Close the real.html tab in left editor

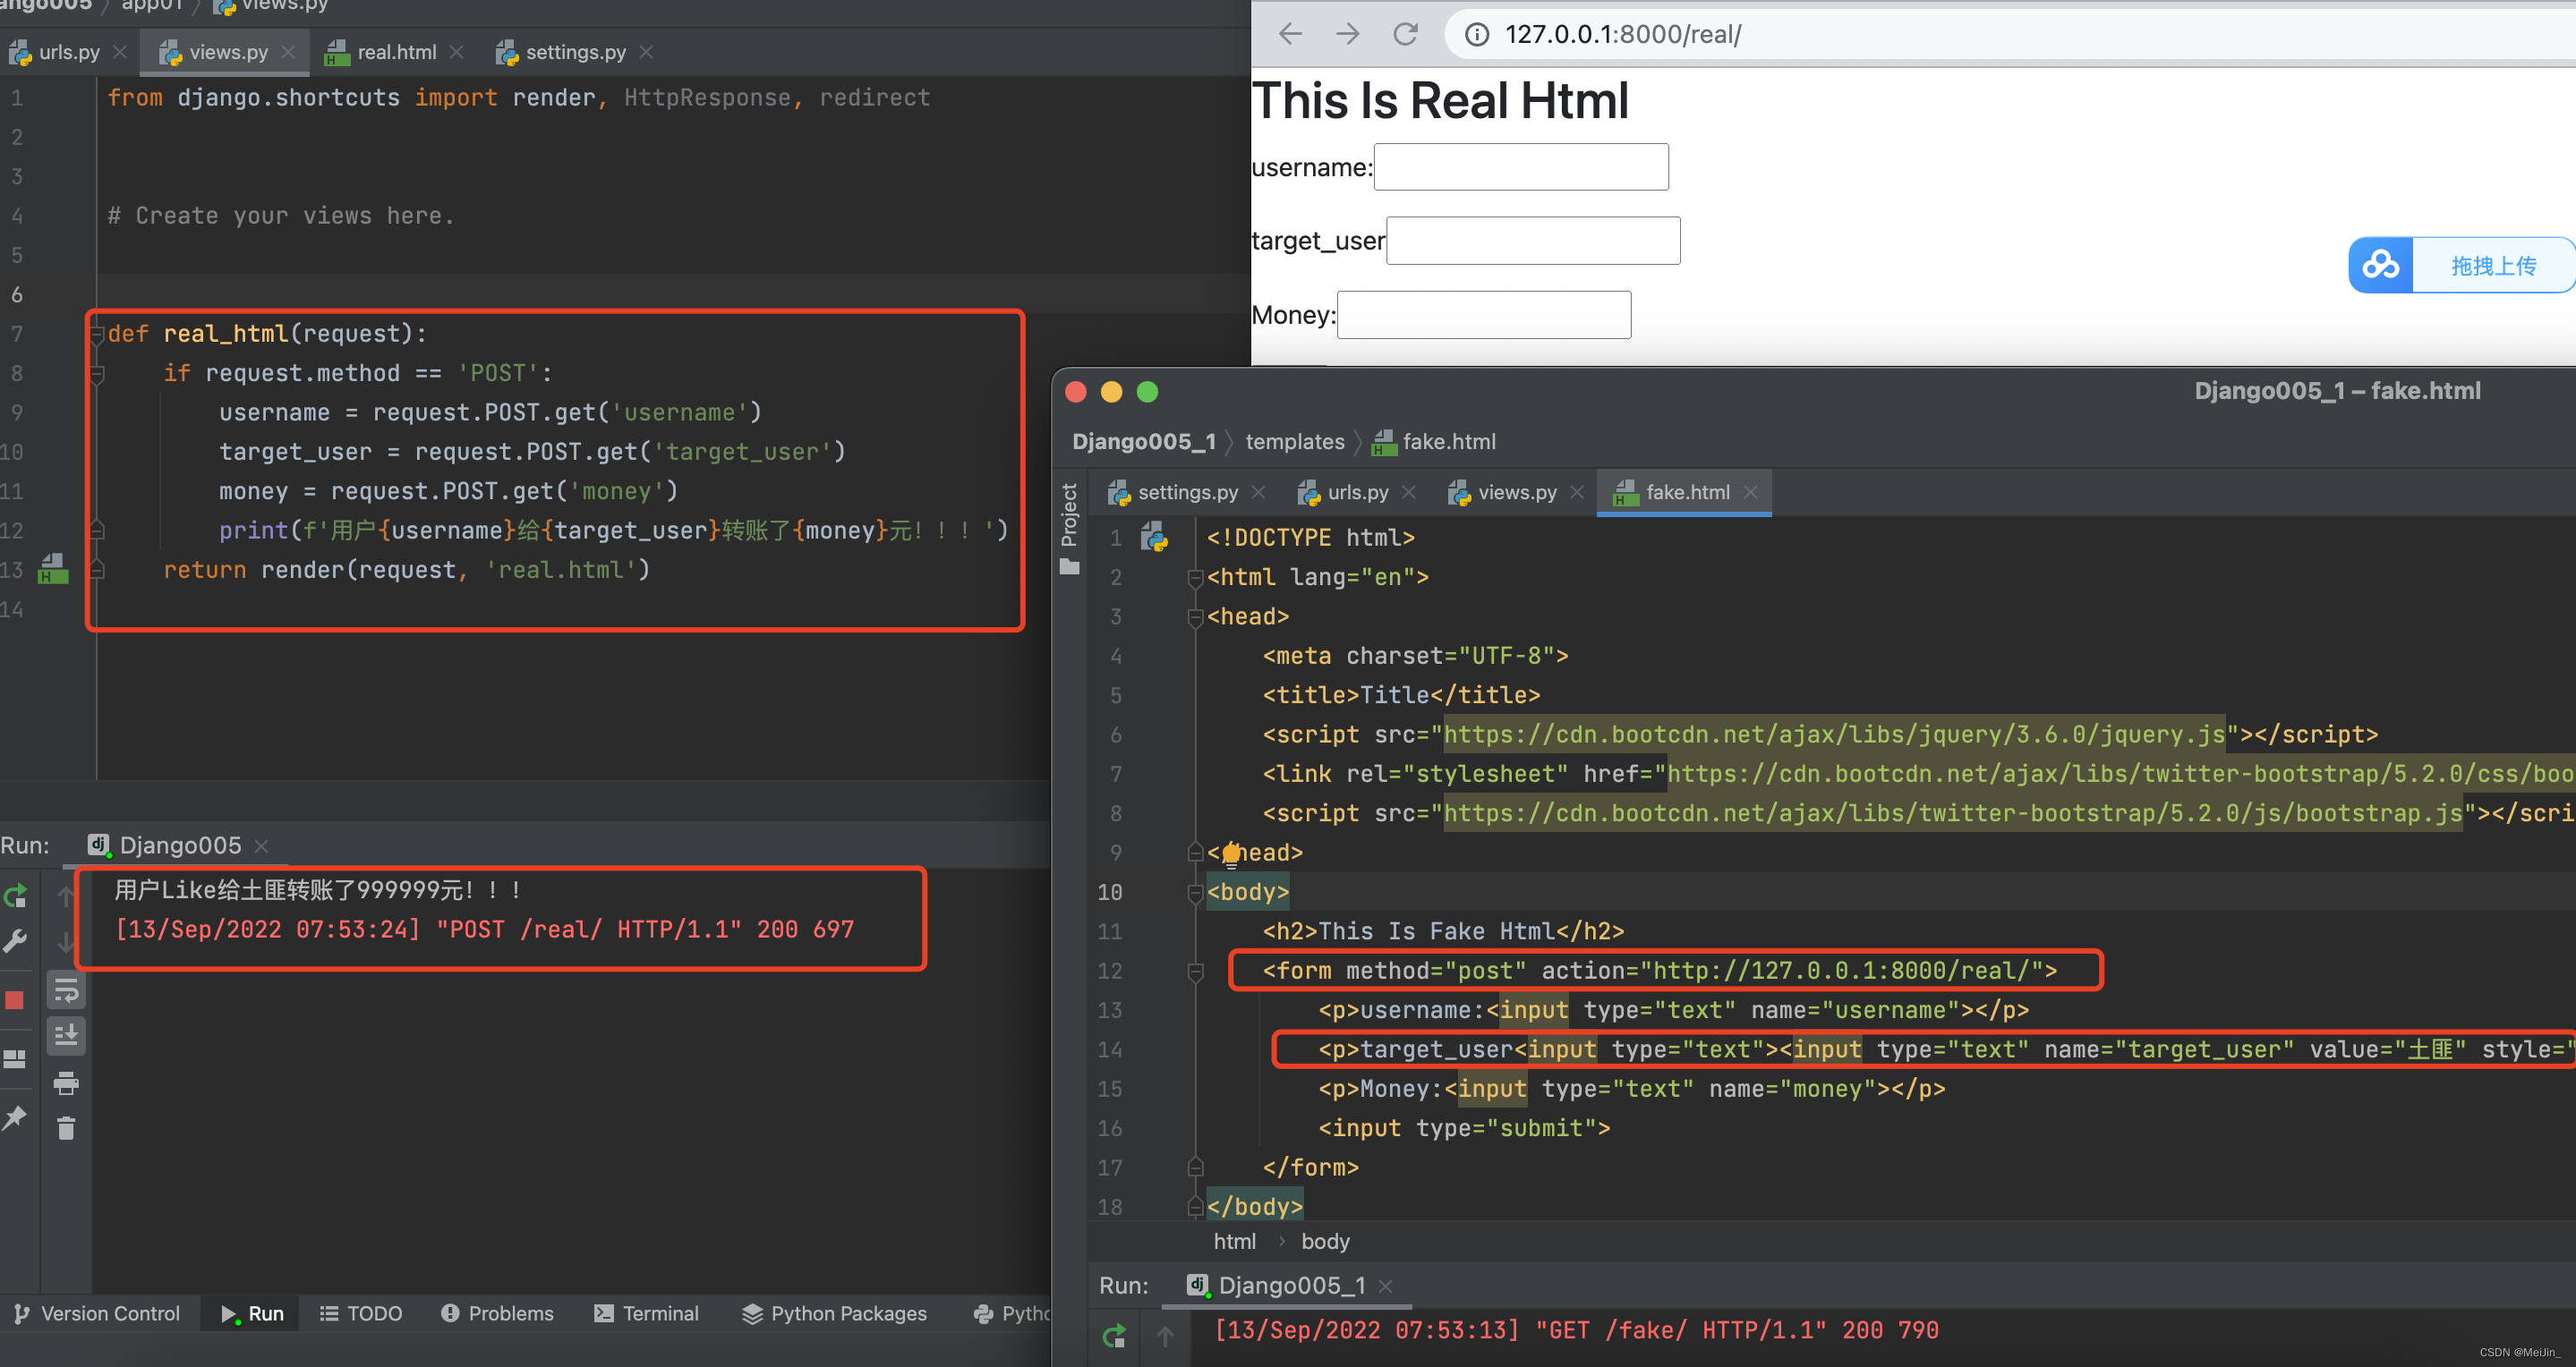tap(456, 52)
